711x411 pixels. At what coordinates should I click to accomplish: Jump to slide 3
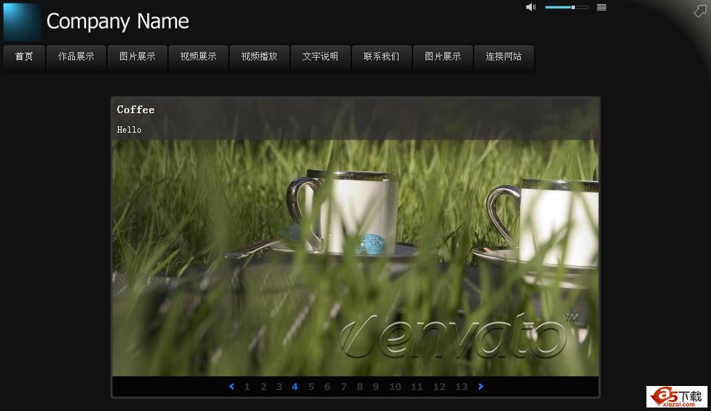pos(279,387)
